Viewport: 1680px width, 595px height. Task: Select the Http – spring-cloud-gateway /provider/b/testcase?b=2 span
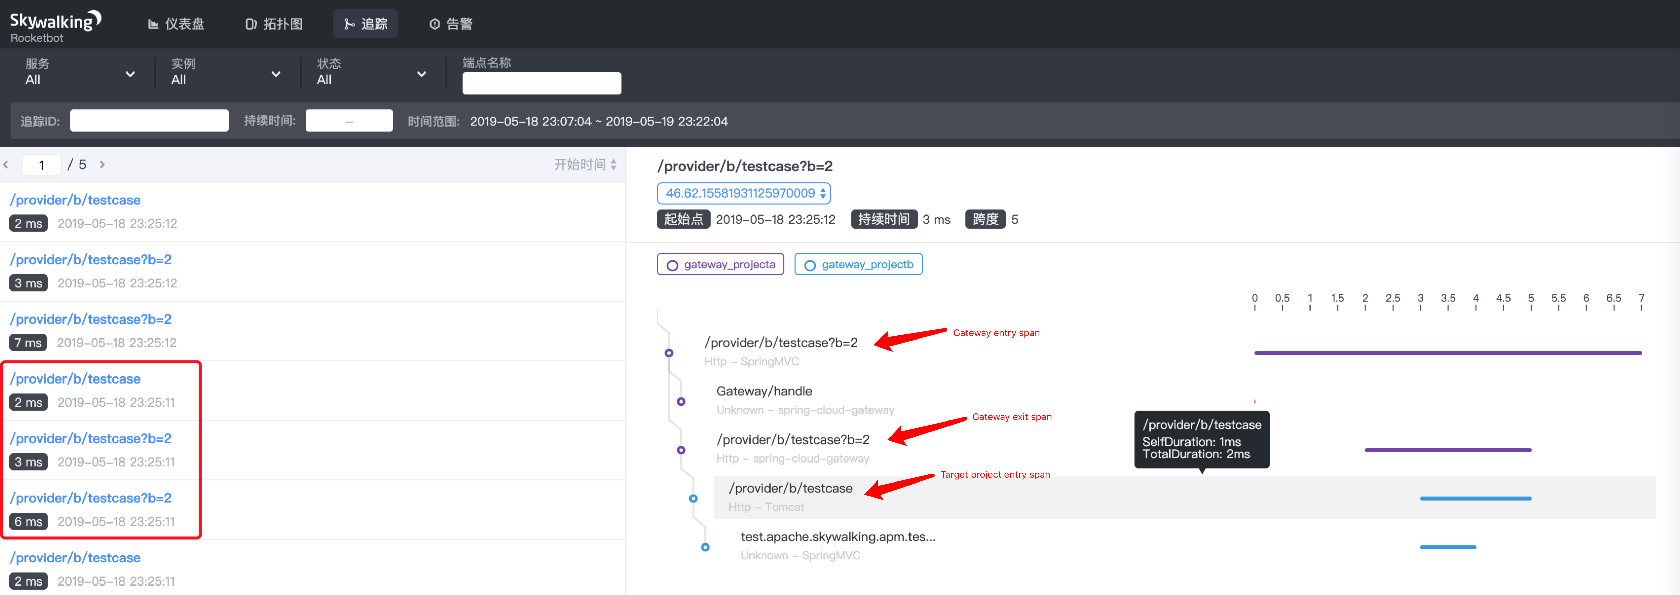pos(793,448)
